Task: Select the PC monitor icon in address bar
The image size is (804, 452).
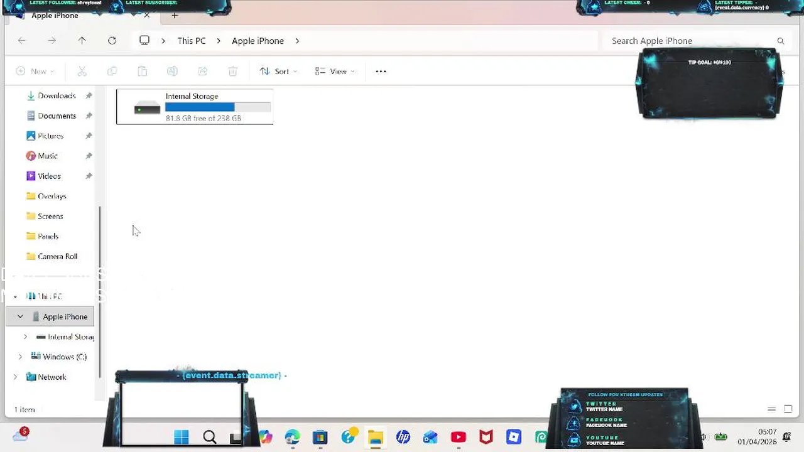Action: click(144, 41)
